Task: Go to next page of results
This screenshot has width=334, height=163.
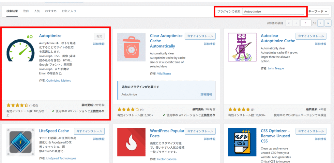Action: [321, 23]
